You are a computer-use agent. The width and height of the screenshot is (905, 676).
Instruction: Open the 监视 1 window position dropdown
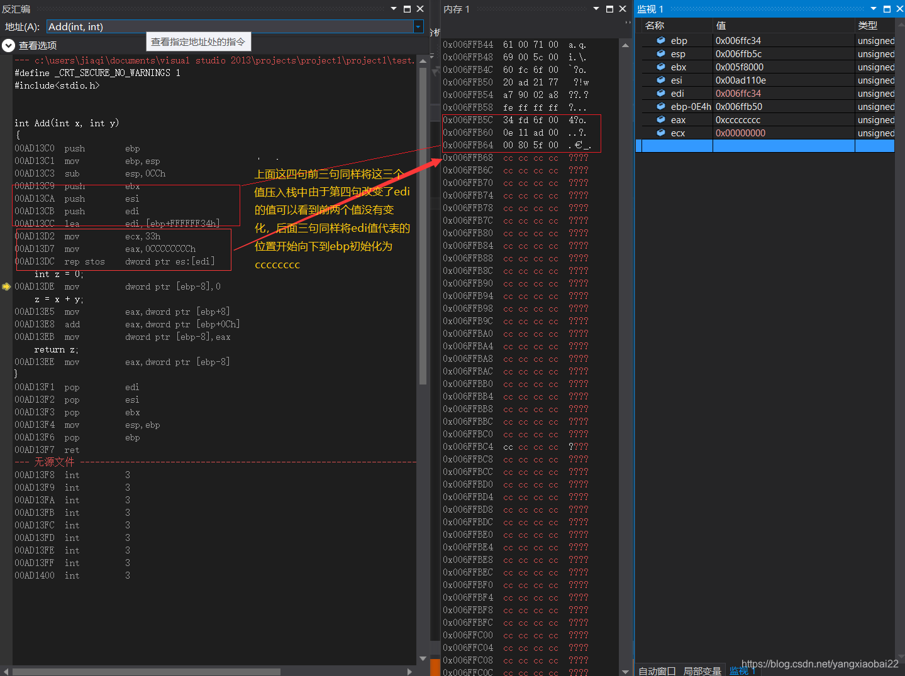point(874,9)
